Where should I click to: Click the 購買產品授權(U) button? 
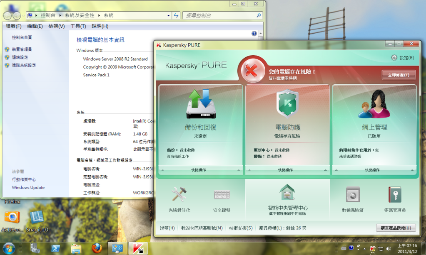(396, 228)
